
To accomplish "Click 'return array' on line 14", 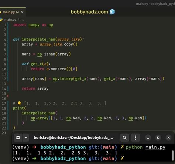I will 35,88.
